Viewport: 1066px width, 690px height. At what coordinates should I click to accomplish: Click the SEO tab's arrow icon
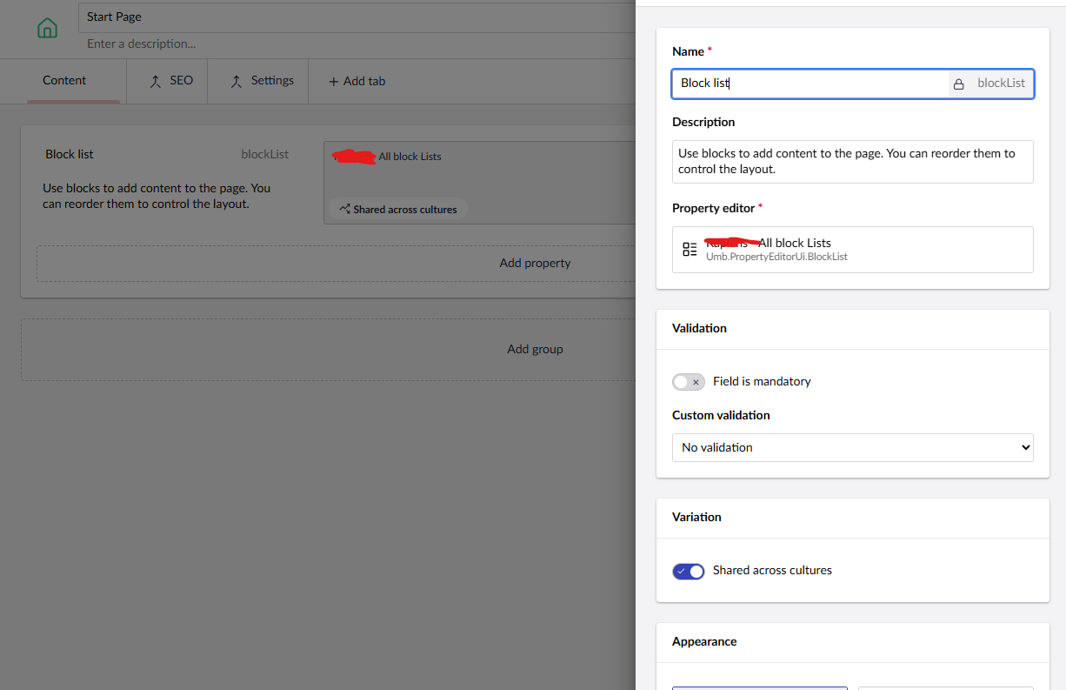[x=156, y=81]
